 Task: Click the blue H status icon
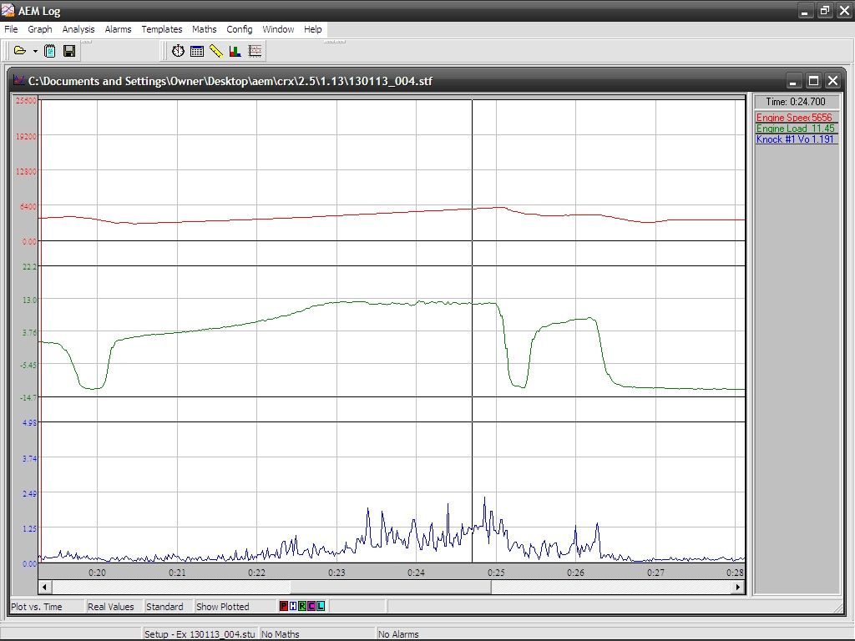[x=293, y=606]
